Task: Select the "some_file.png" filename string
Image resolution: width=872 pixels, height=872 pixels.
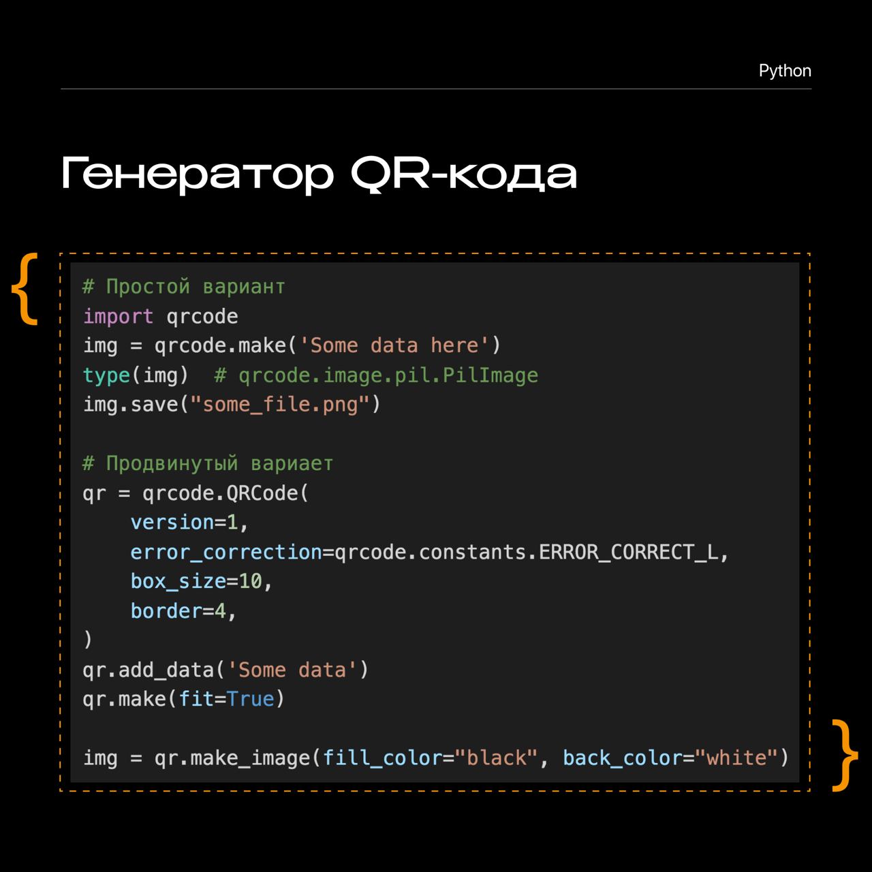Action: pos(279,405)
